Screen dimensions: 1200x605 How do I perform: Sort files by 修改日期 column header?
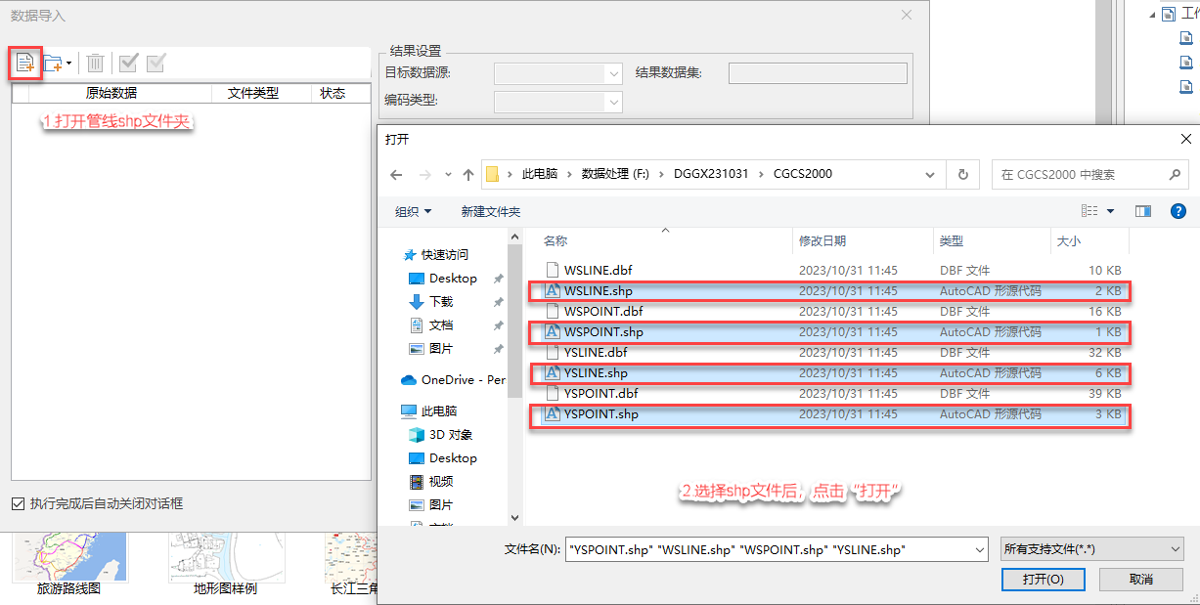point(822,240)
